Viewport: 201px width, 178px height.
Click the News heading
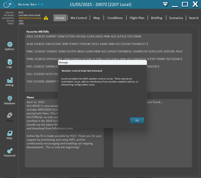30,97
